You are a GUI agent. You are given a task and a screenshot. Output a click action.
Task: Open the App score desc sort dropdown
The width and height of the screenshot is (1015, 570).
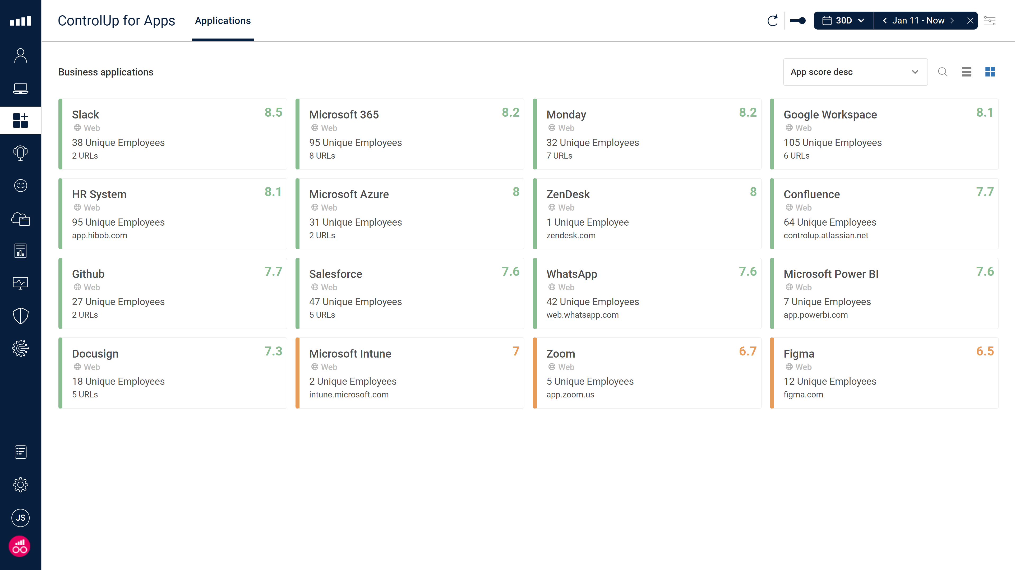coord(855,72)
